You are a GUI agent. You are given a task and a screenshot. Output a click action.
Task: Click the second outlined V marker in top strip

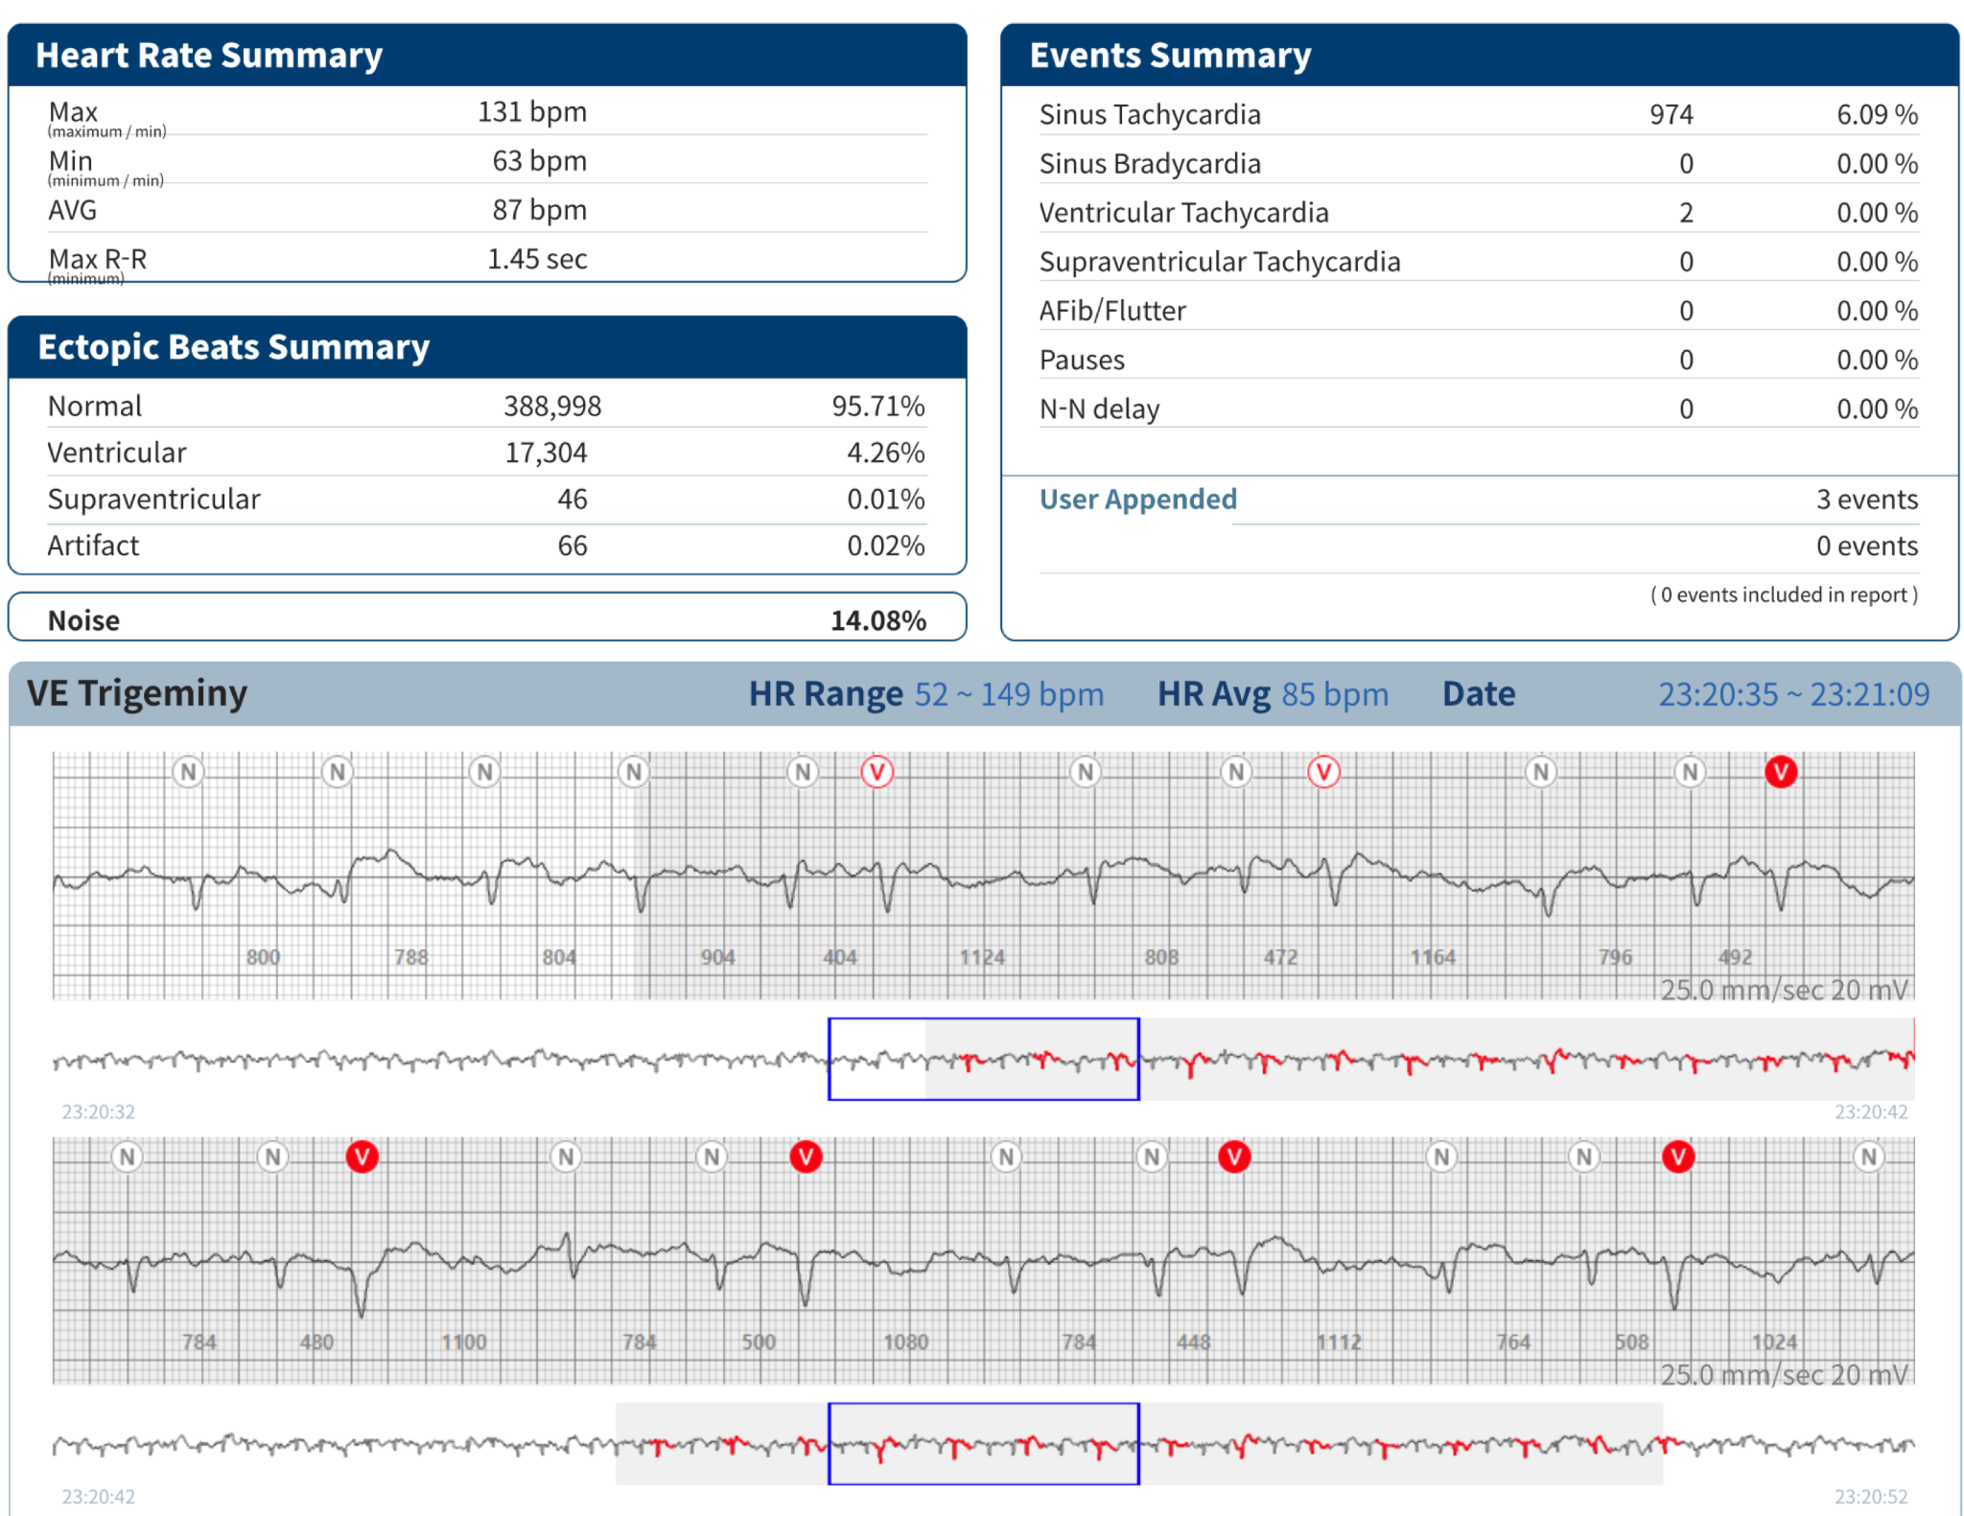pyautogui.click(x=1323, y=772)
